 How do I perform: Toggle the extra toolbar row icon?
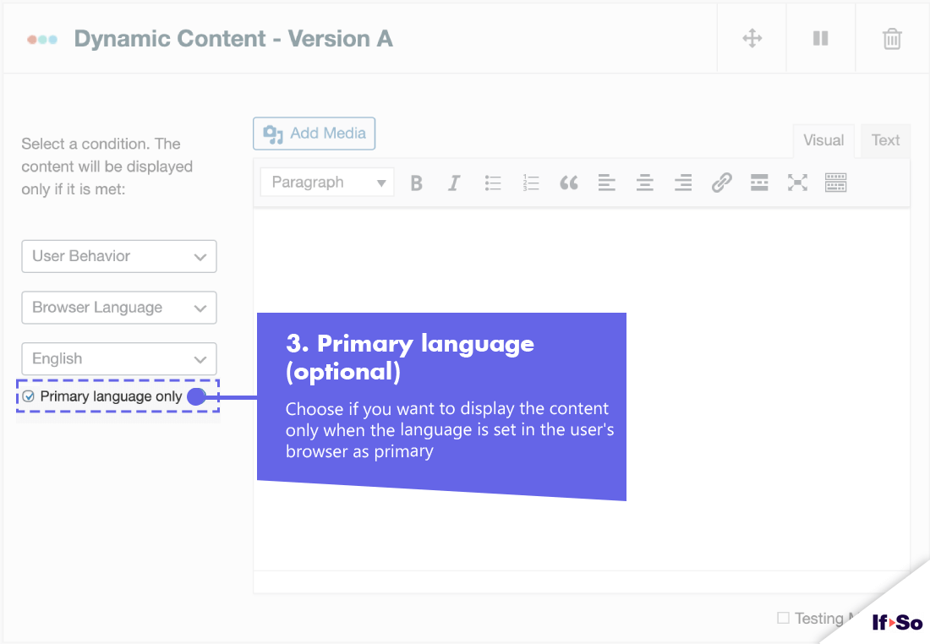pos(835,183)
